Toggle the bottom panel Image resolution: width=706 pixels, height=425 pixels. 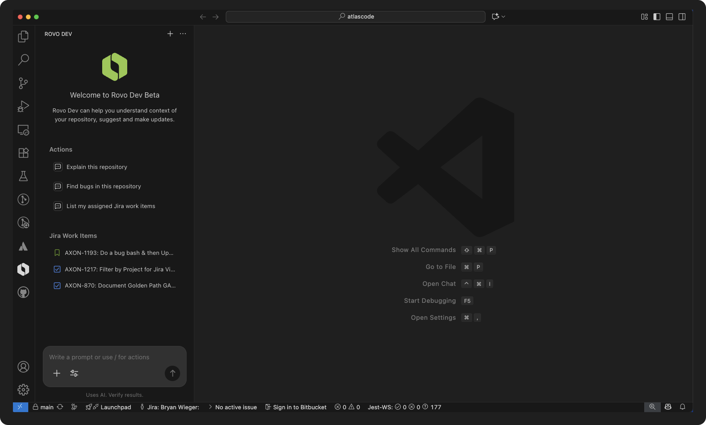click(x=670, y=17)
